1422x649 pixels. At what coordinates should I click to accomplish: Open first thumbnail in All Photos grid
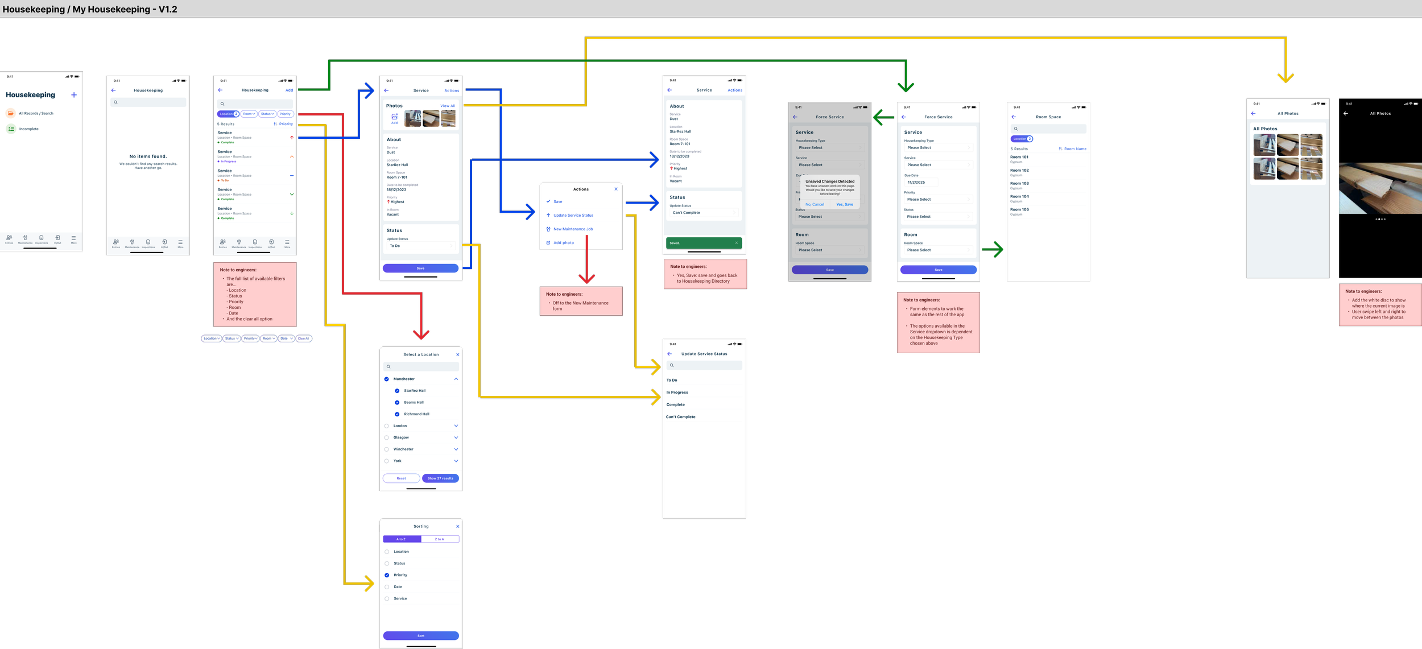click(x=1264, y=145)
